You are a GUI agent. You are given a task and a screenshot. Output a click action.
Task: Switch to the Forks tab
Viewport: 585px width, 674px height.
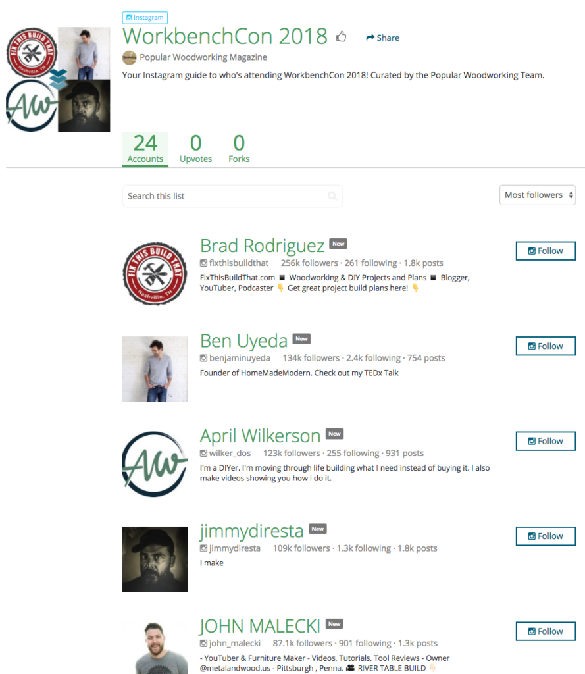tap(239, 149)
